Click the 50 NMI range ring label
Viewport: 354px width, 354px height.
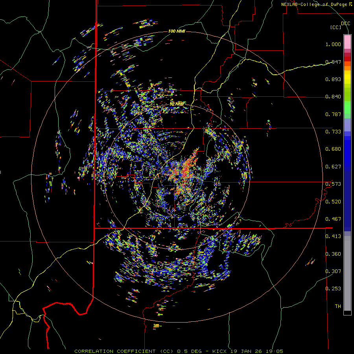(x=177, y=104)
